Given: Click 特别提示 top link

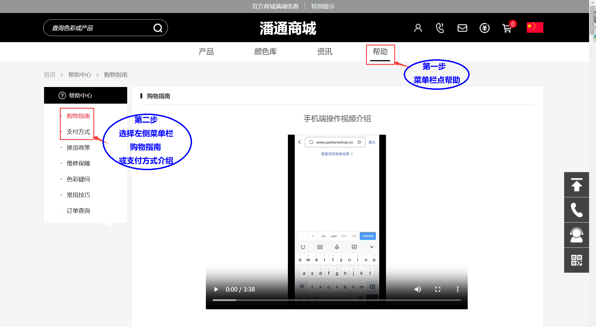Looking at the screenshot, I should pyautogui.click(x=323, y=6).
